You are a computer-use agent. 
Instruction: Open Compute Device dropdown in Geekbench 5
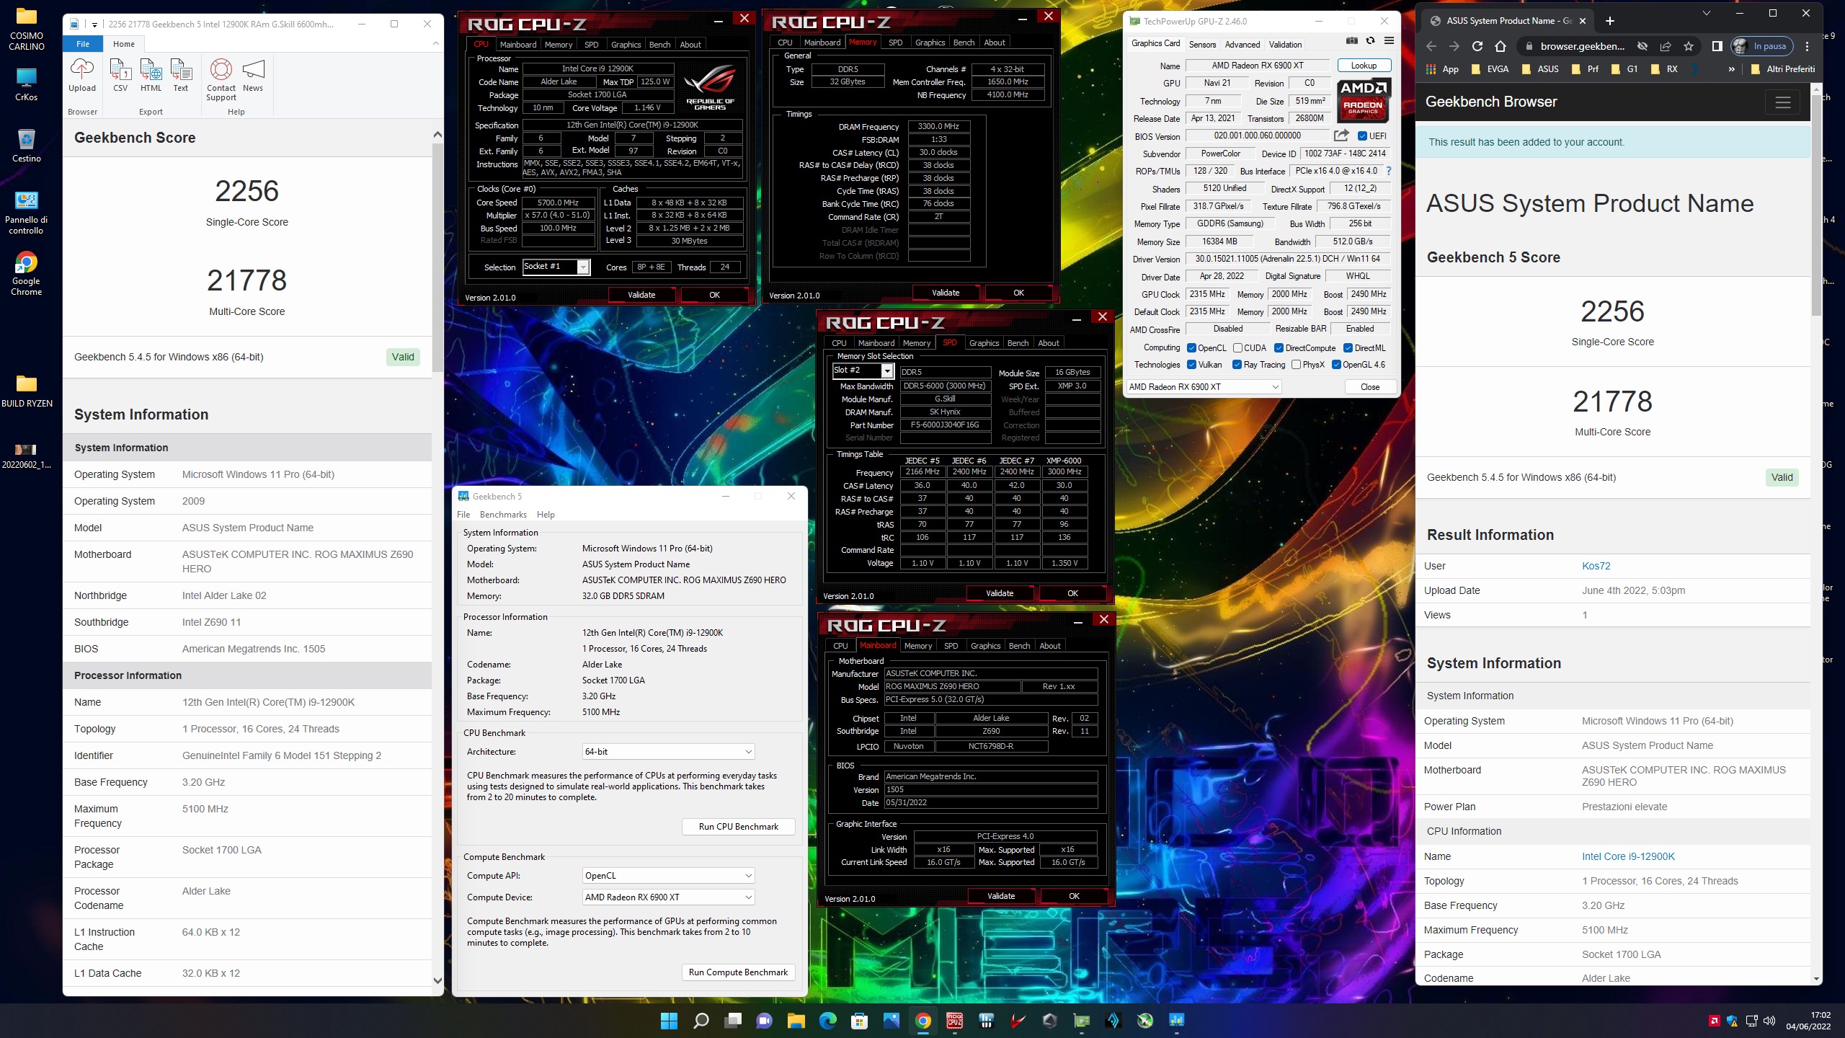coord(668,897)
